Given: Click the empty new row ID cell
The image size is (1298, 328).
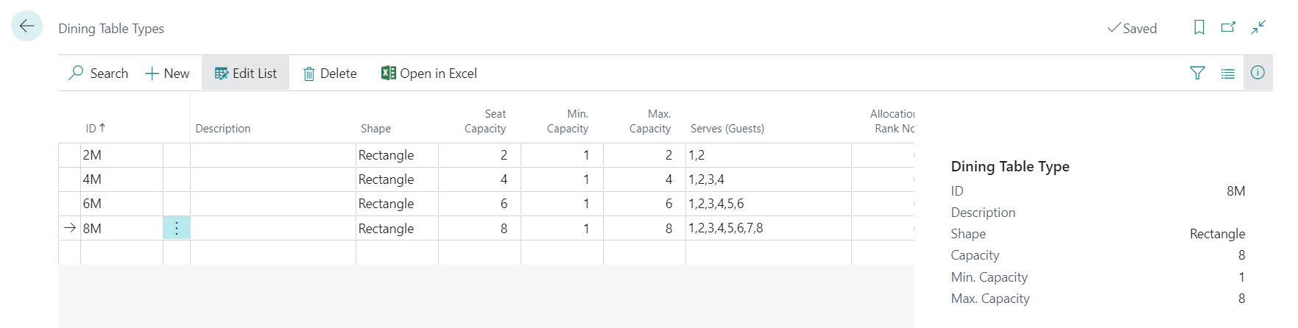Looking at the screenshot, I should (121, 252).
